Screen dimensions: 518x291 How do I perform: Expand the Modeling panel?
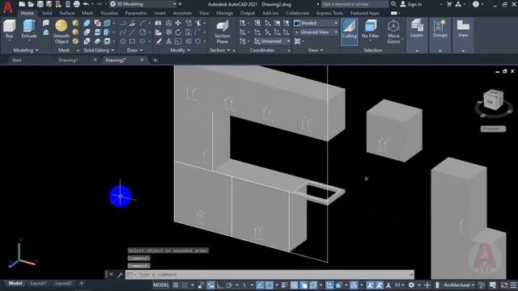[26, 50]
